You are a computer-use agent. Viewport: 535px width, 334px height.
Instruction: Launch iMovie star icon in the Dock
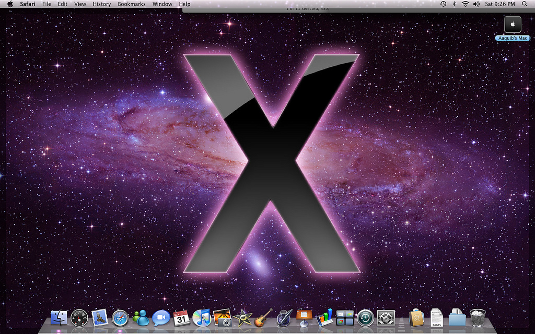pos(242,318)
